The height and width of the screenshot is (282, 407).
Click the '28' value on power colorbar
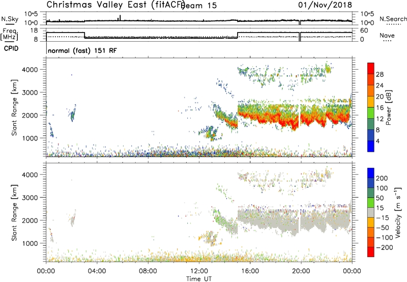click(380, 74)
